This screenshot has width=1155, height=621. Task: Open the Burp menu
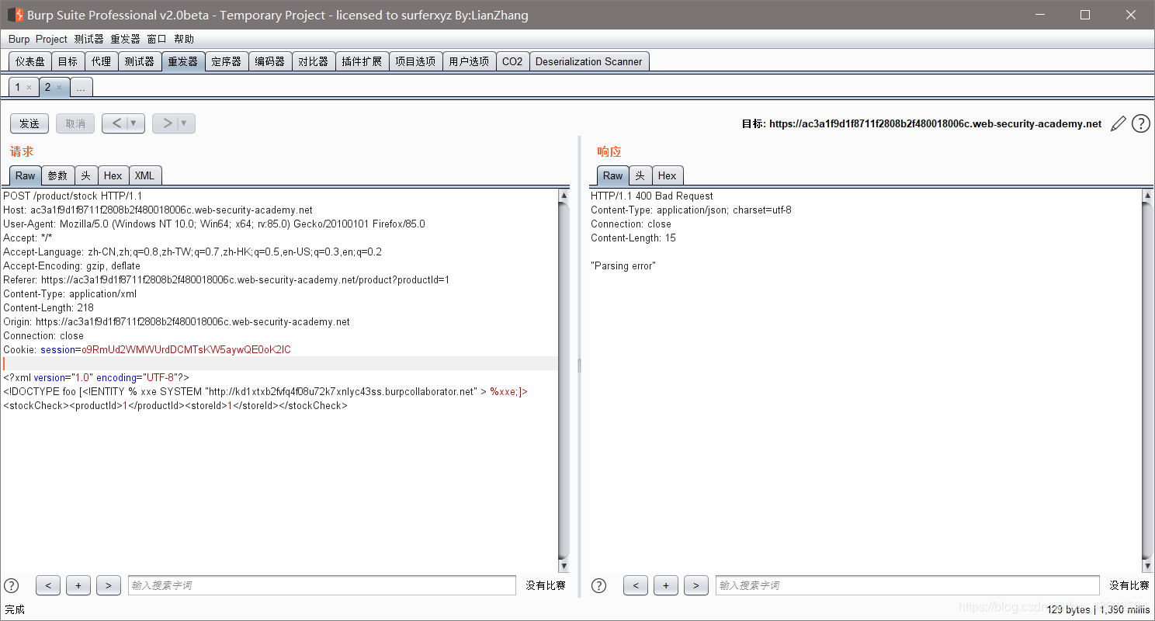tap(19, 39)
